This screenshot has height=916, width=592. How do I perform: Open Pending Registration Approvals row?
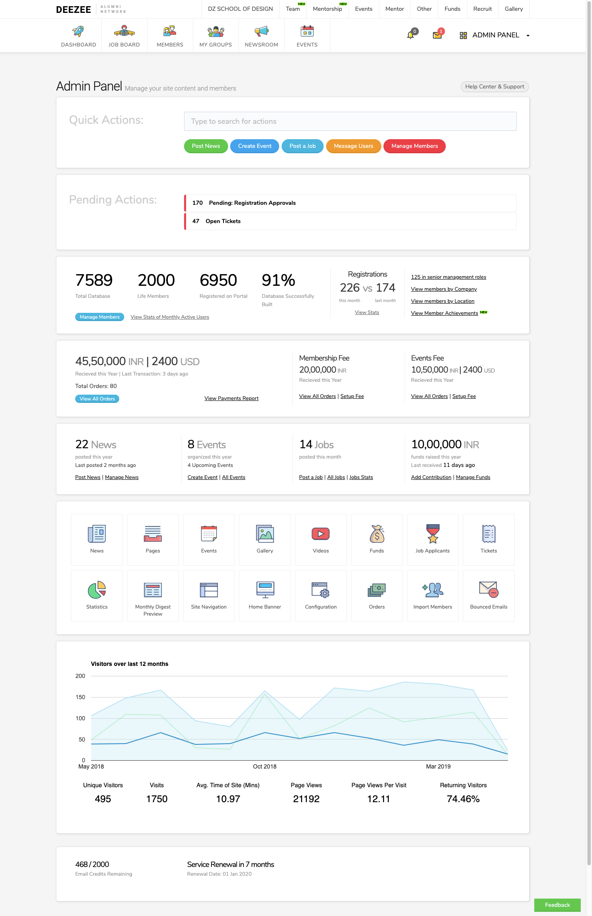coord(350,203)
